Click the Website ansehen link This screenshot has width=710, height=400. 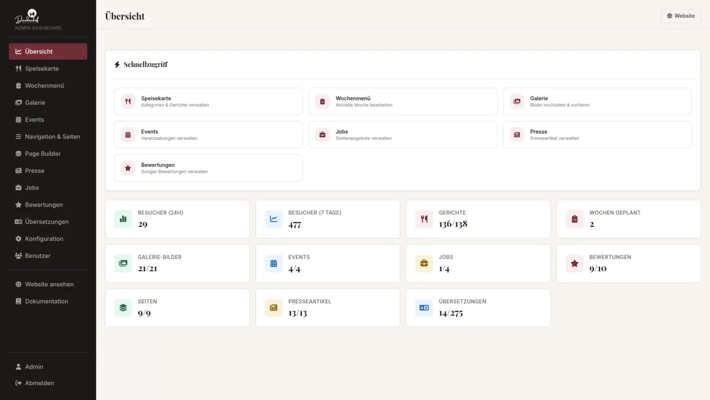click(48, 285)
